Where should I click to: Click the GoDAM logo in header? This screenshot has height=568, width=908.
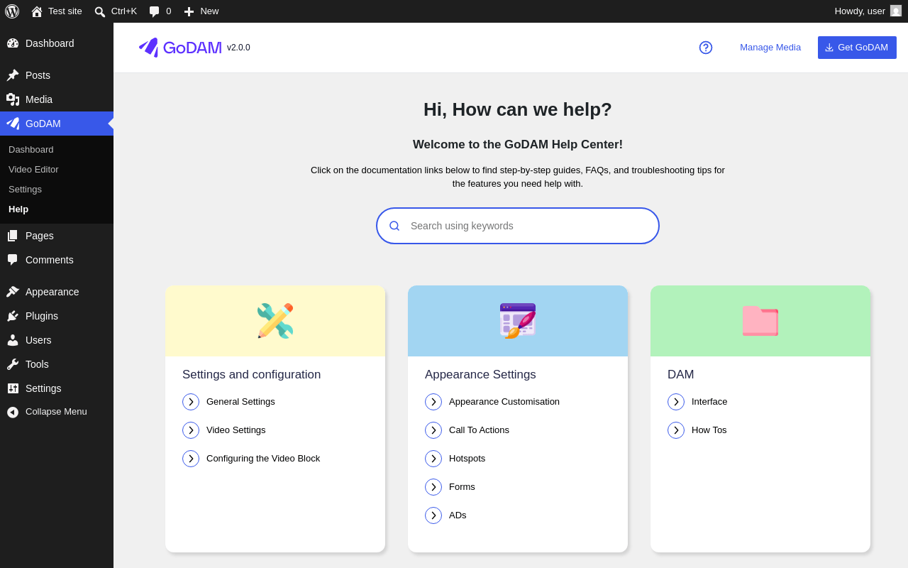(180, 48)
